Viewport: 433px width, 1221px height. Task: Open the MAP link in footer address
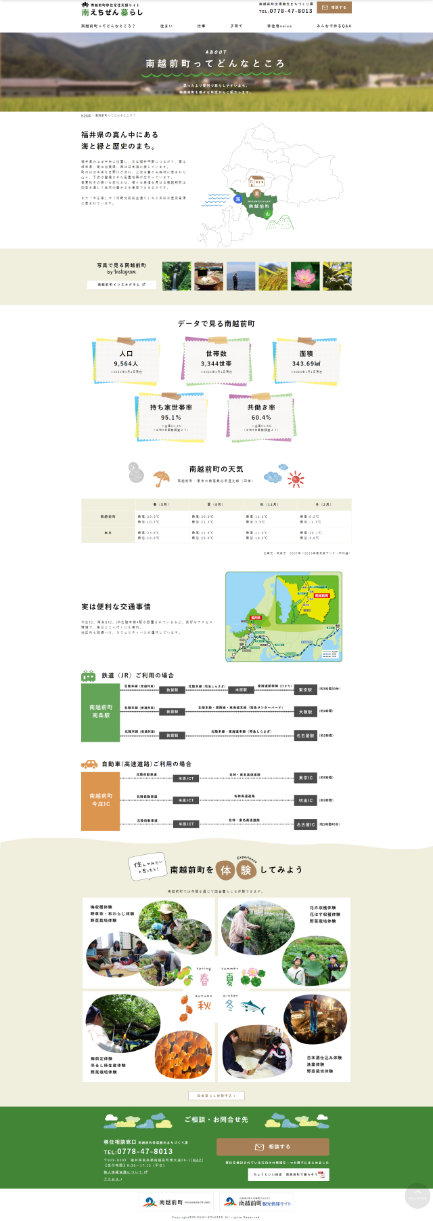[197, 1160]
